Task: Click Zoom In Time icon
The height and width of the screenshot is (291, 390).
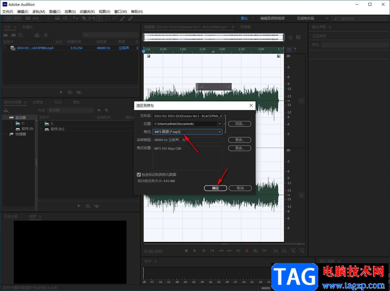Action: click(293, 251)
